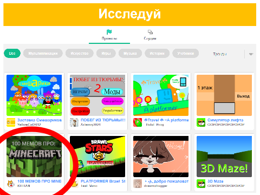Filter projects by Искусство

(x=80, y=54)
